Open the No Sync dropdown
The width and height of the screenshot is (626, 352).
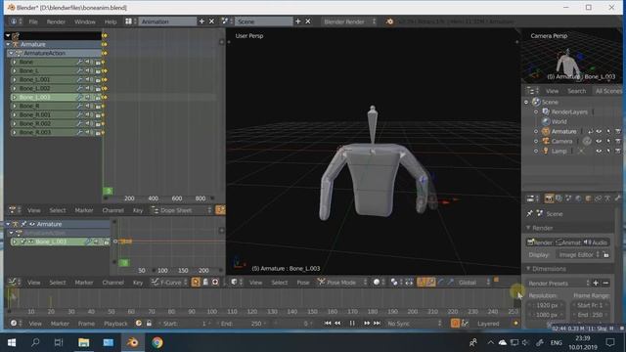click(414, 324)
